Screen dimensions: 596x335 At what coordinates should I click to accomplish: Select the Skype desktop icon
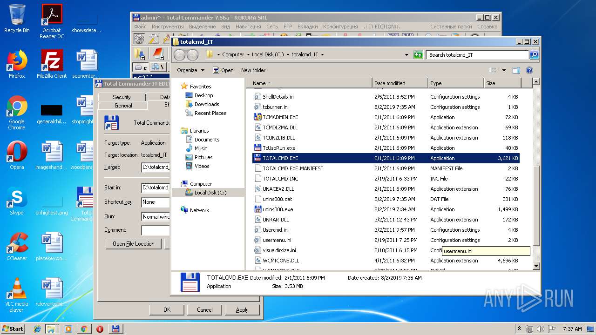click(x=17, y=201)
